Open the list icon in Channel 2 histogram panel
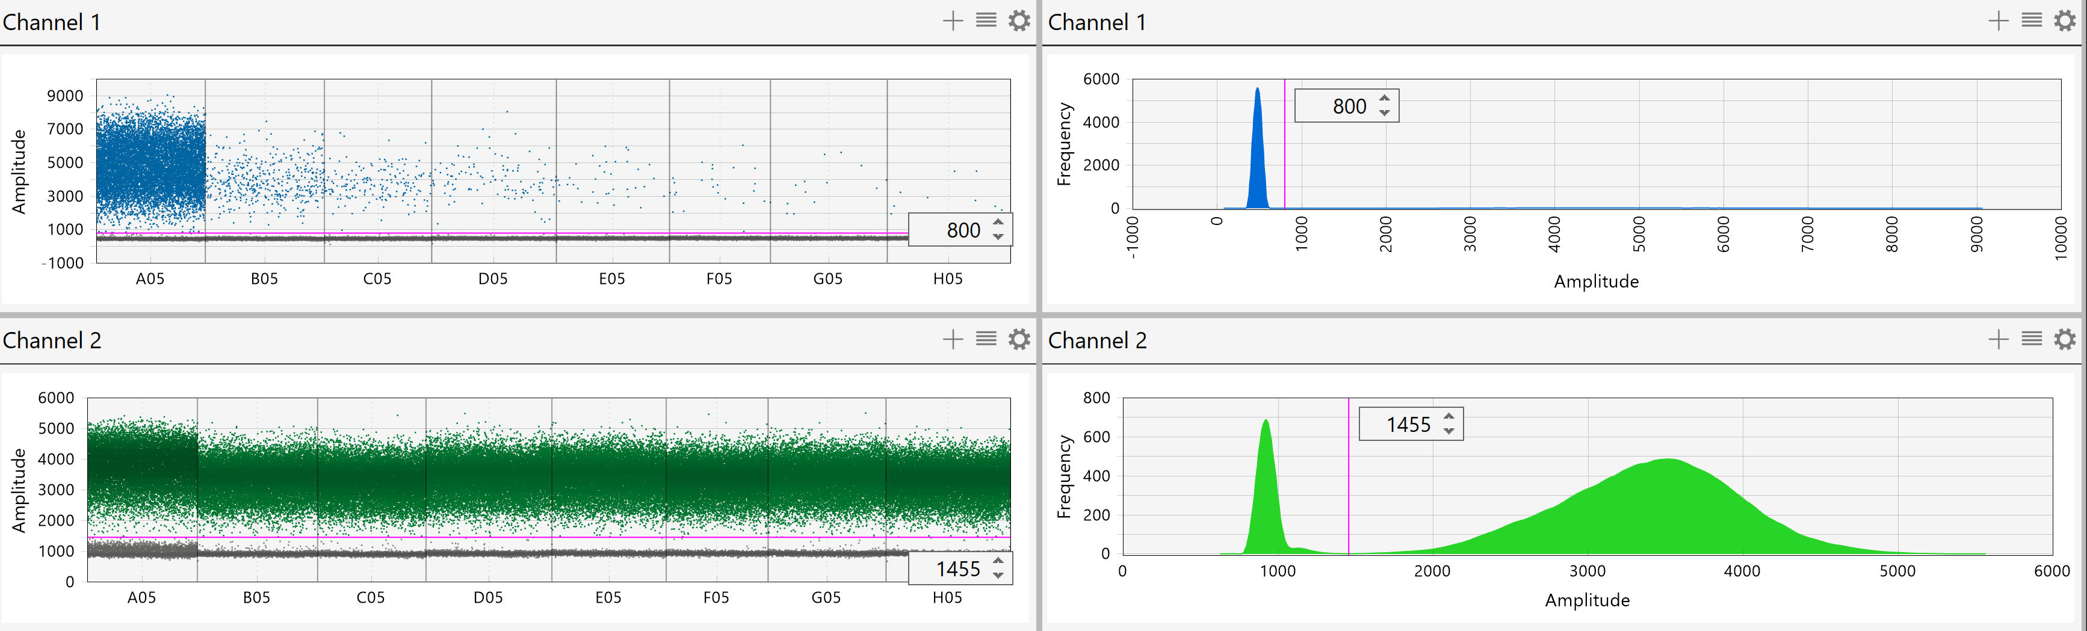 (2032, 339)
